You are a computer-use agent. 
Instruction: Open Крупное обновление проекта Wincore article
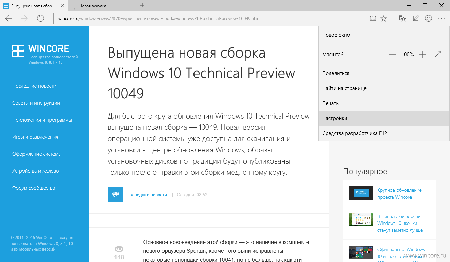coord(400,194)
